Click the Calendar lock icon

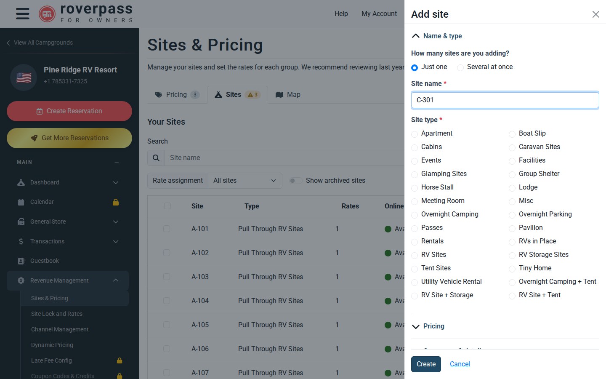tap(116, 202)
